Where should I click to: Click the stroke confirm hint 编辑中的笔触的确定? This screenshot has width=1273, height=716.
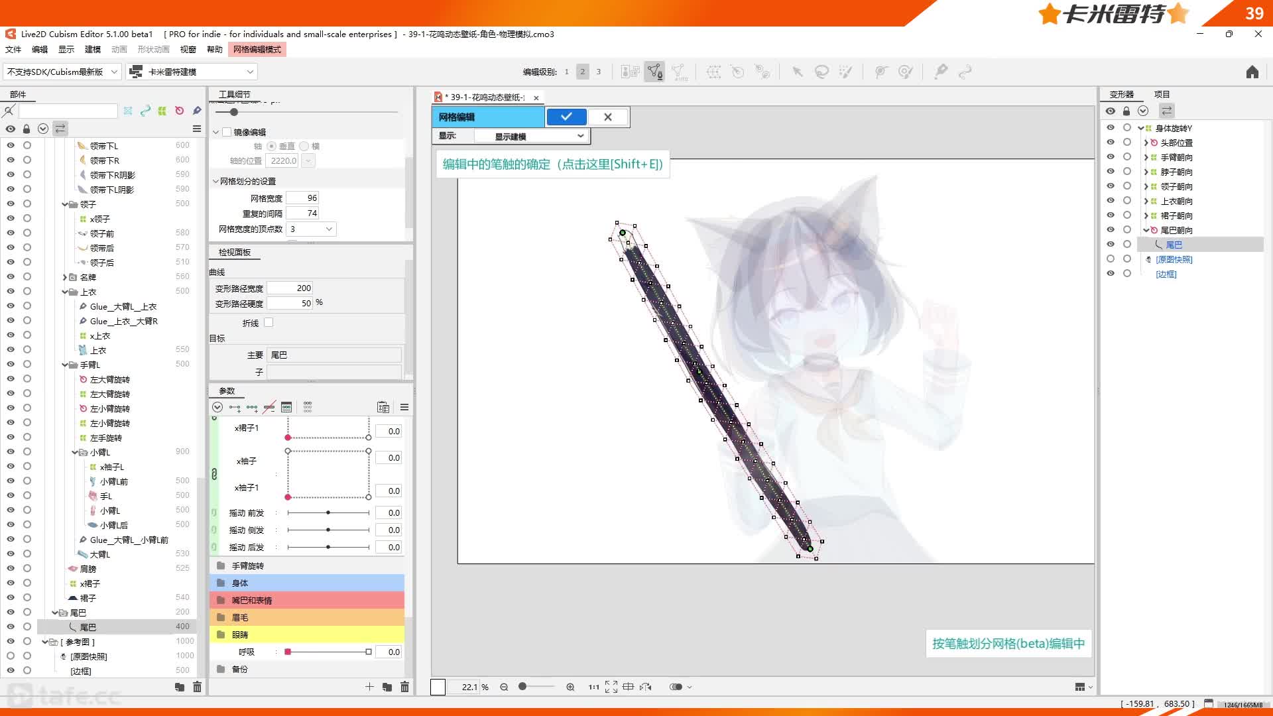[553, 164]
